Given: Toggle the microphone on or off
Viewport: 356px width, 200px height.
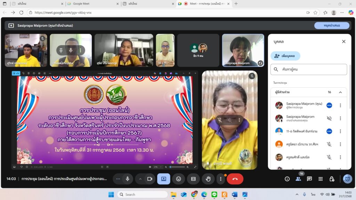Looking at the screenshot, I should tap(128, 179).
